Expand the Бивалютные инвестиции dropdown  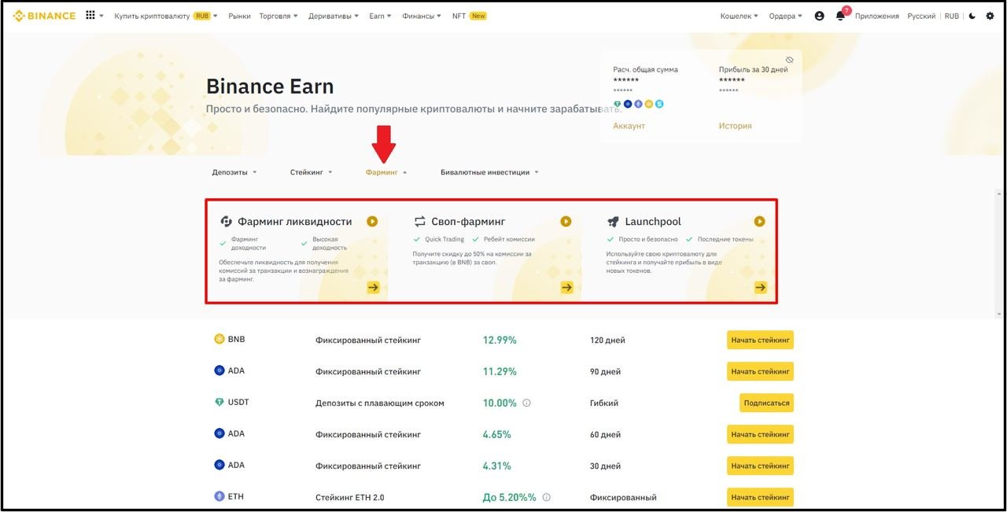tap(489, 172)
